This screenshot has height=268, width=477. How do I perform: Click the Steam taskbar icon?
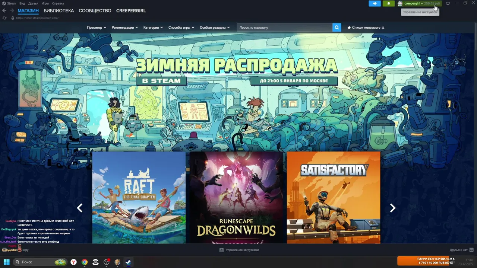click(128, 262)
